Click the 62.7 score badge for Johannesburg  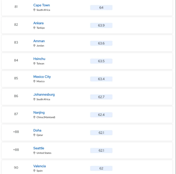click(101, 97)
